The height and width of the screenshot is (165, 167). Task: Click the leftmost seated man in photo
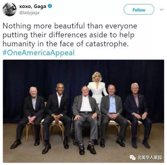(29, 116)
